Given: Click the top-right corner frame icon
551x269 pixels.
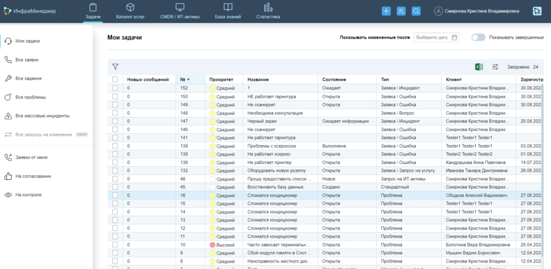Looking at the screenshot, I should 537,11.
